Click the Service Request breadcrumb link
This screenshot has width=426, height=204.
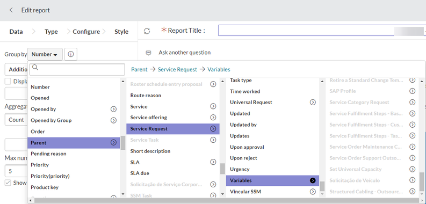pos(177,70)
